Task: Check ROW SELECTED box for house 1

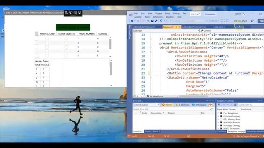Action: point(47,38)
